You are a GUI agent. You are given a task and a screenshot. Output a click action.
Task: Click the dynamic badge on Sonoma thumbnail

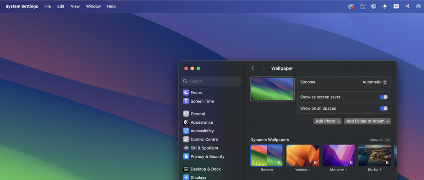point(280,162)
